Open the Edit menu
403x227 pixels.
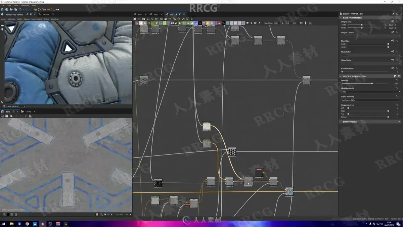click(9, 6)
